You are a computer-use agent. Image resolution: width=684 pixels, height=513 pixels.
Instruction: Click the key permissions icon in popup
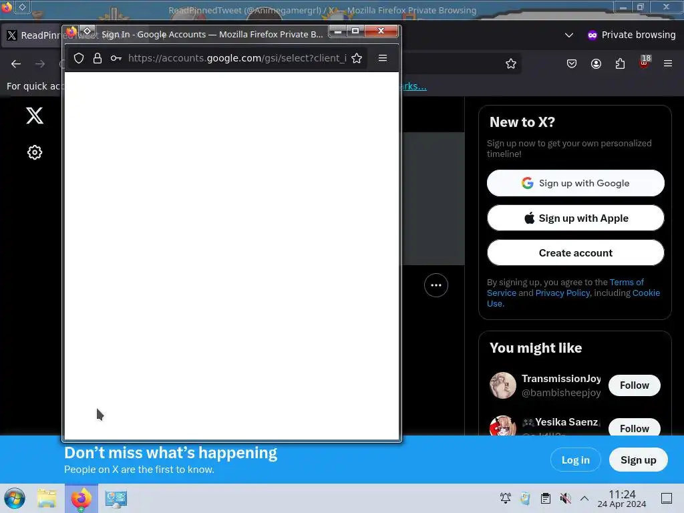coord(116,58)
